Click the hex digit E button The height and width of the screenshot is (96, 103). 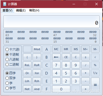pyautogui.click(x=47, y=81)
